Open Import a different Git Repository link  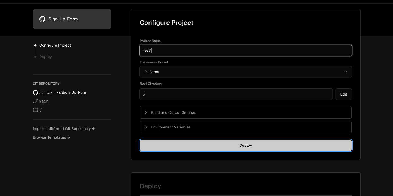64,129
